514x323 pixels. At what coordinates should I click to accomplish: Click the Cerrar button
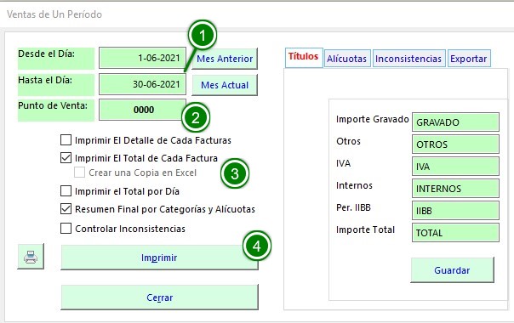159,297
